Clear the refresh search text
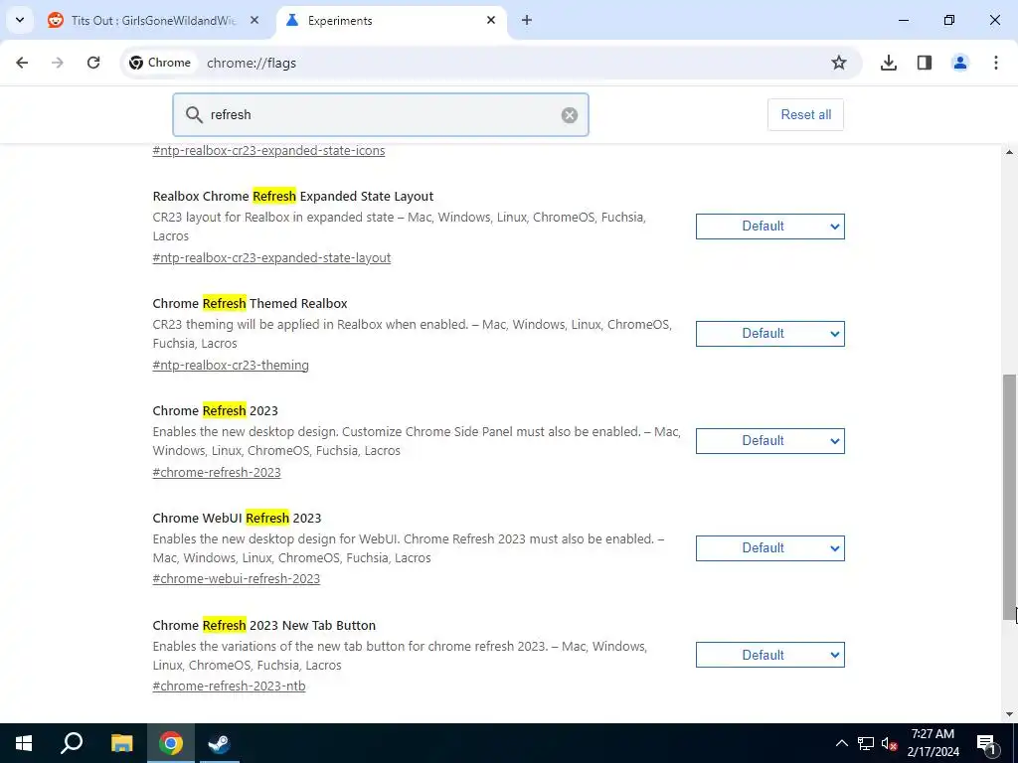 tap(570, 115)
